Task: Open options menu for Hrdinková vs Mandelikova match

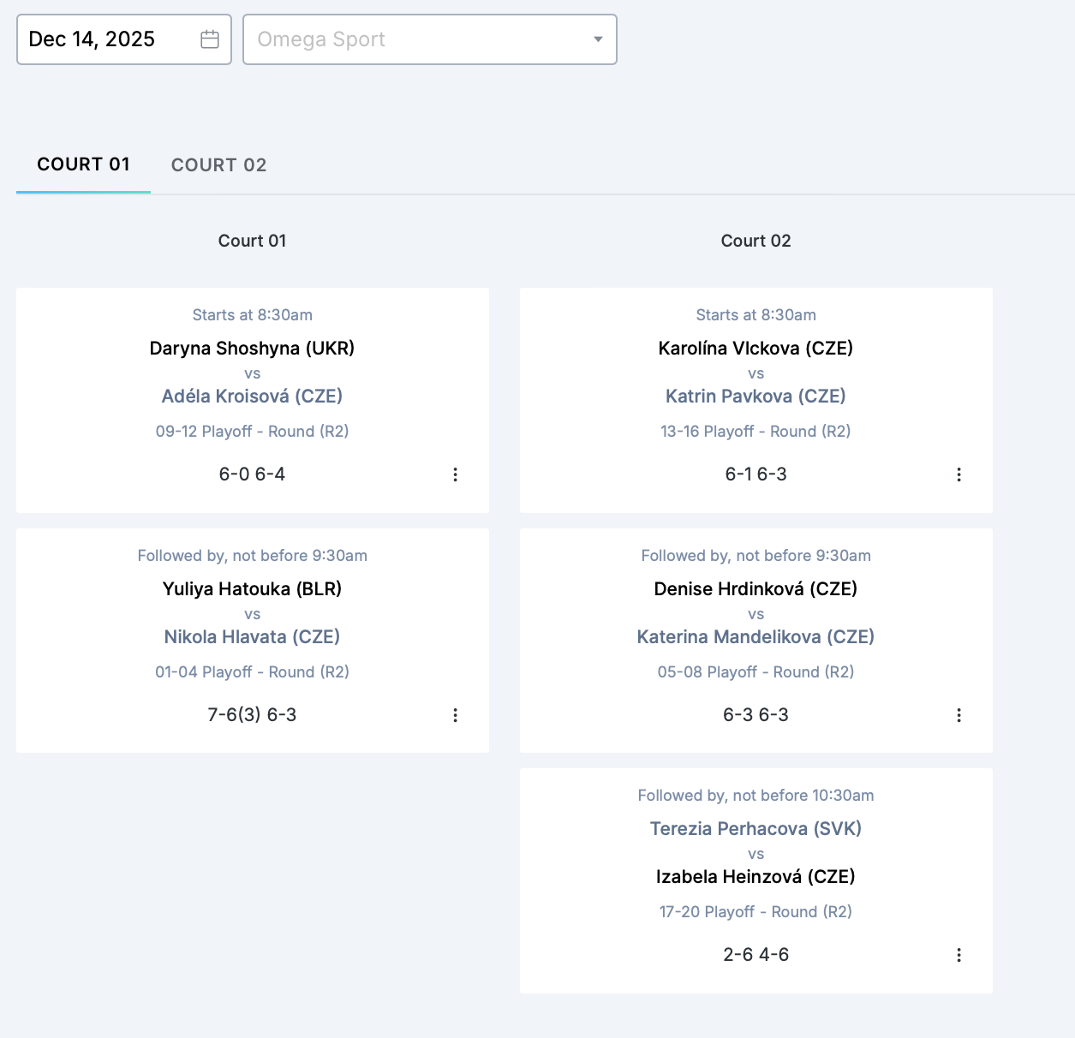Action: 959,715
